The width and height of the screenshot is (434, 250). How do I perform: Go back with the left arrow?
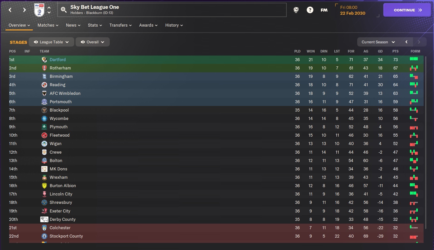tap(10, 10)
